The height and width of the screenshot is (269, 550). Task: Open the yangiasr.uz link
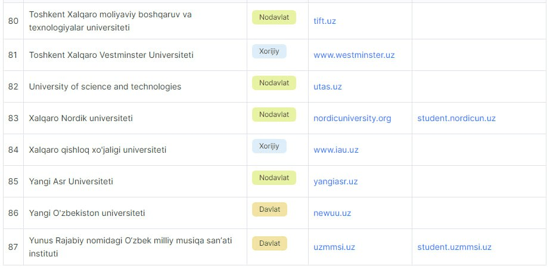click(335, 181)
